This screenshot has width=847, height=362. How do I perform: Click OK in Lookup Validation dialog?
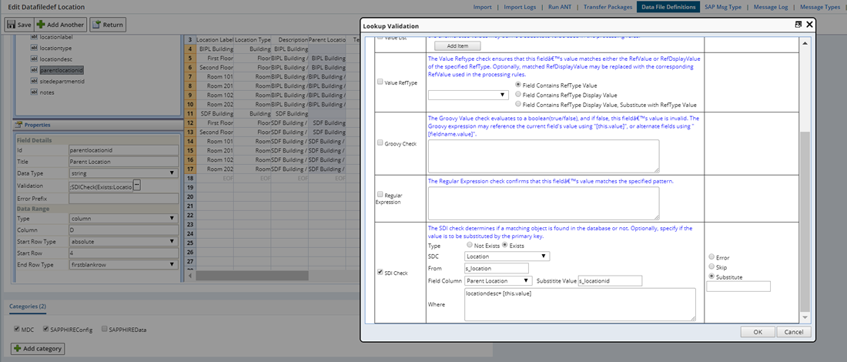(758, 332)
